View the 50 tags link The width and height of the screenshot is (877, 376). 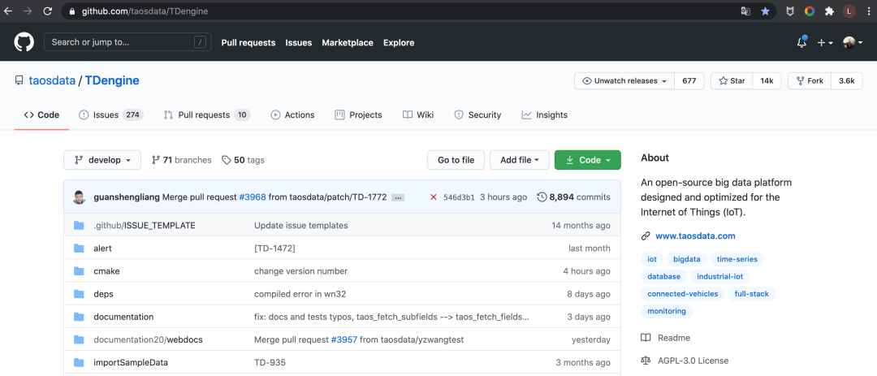tap(244, 160)
